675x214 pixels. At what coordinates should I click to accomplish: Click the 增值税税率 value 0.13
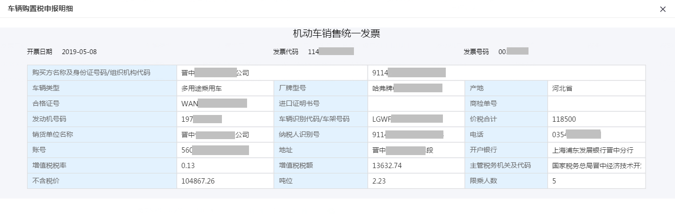[187, 166]
